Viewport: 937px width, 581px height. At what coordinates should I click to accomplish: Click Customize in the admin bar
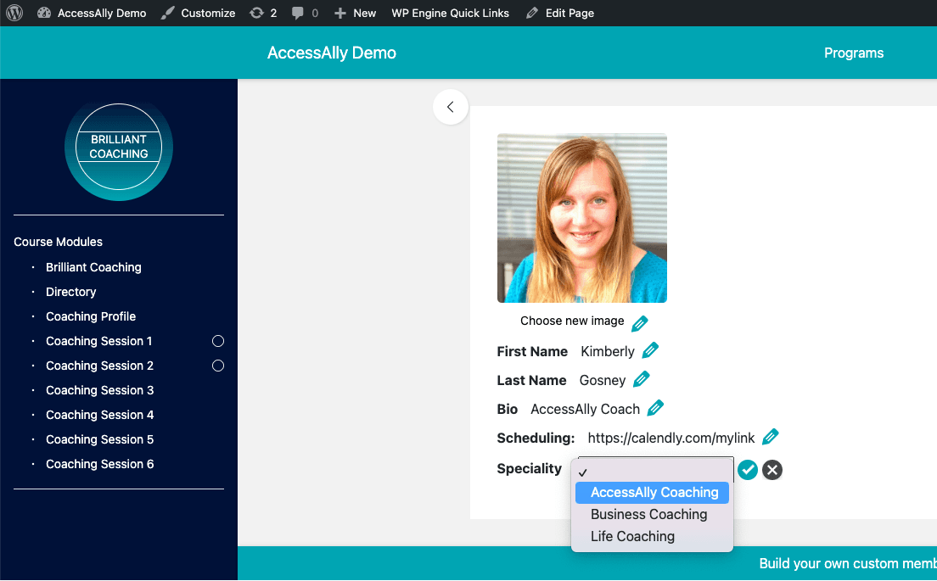[x=199, y=13]
